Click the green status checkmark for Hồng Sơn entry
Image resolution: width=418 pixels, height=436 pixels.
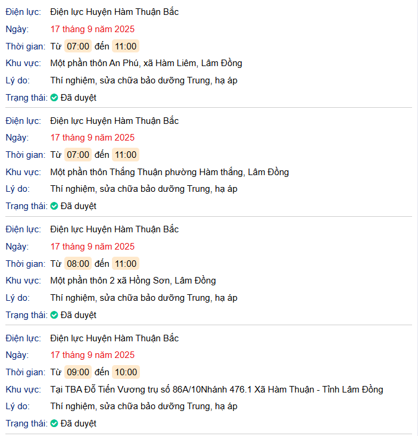tap(54, 315)
